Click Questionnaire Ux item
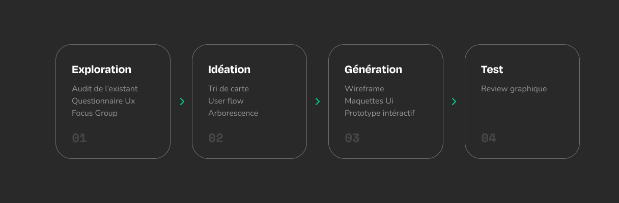The image size is (619, 203). (103, 101)
